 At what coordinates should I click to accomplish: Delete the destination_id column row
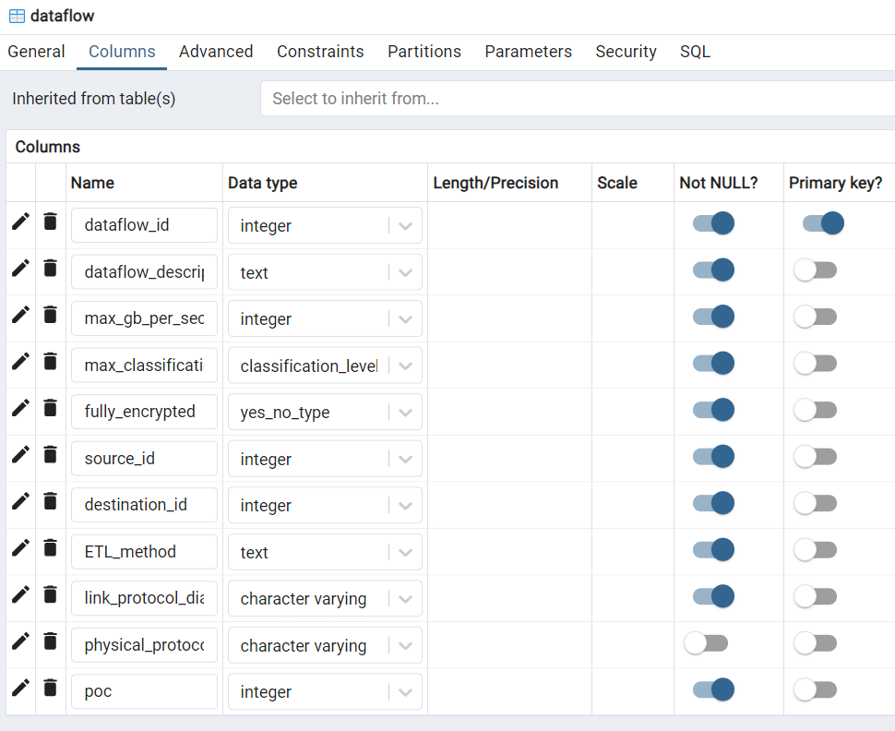(x=51, y=501)
